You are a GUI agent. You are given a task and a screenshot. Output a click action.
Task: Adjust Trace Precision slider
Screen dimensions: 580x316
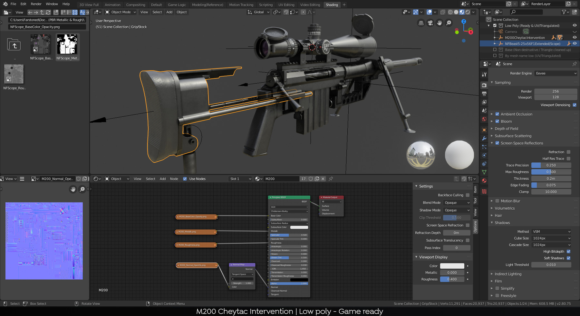point(551,165)
